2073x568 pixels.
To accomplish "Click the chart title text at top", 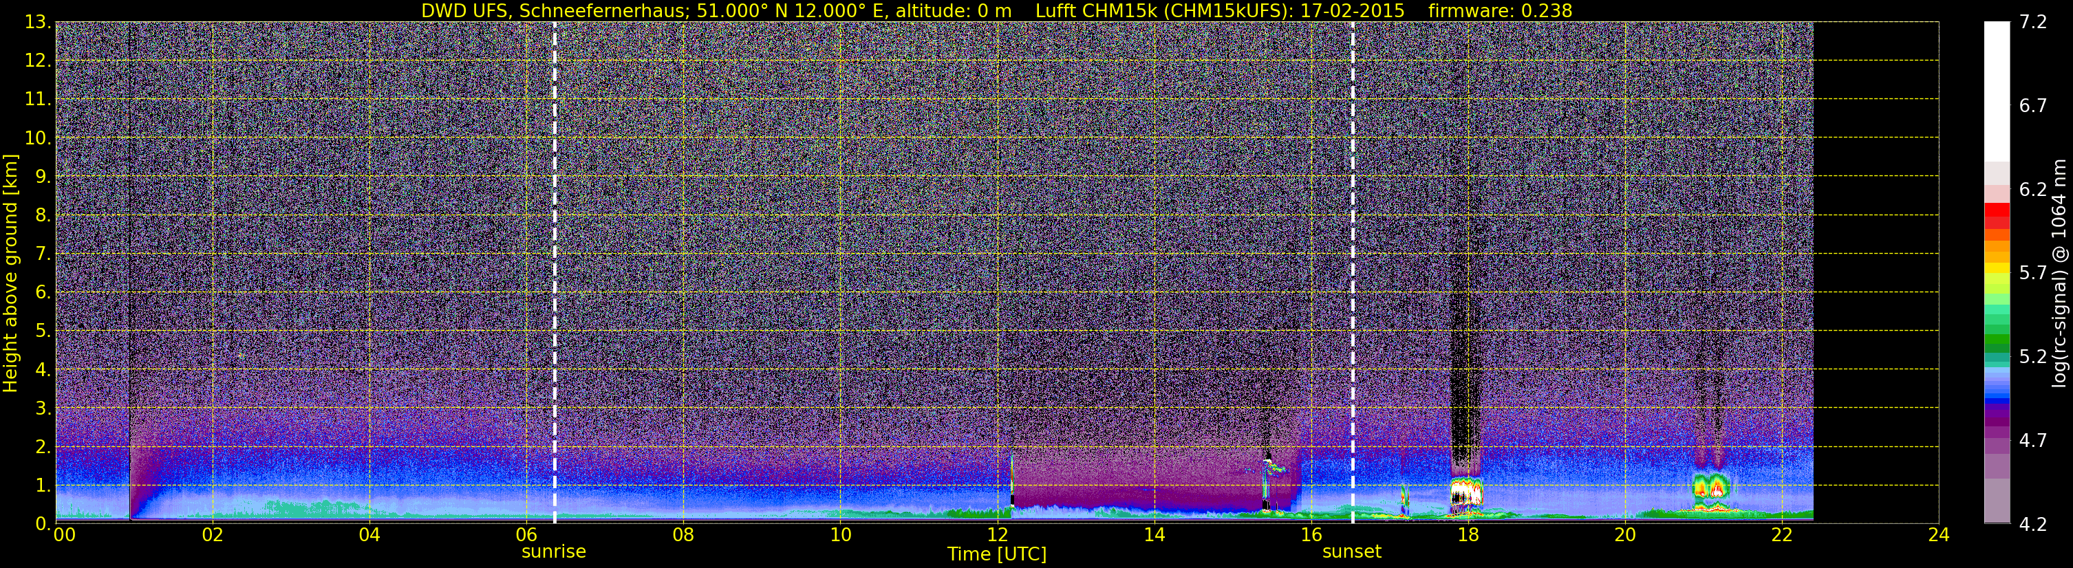I will [996, 10].
